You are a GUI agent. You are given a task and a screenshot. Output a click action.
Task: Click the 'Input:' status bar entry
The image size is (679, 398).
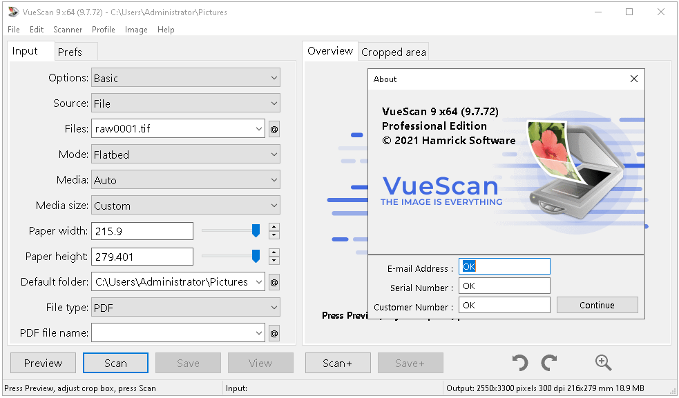[236, 388]
